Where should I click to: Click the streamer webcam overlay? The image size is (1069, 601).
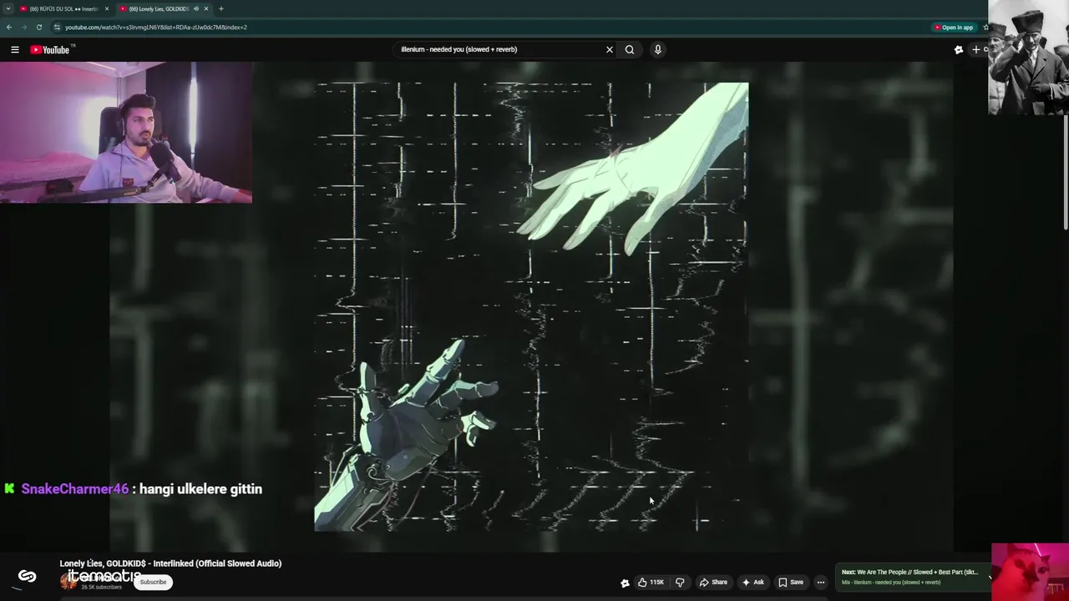pos(126,132)
